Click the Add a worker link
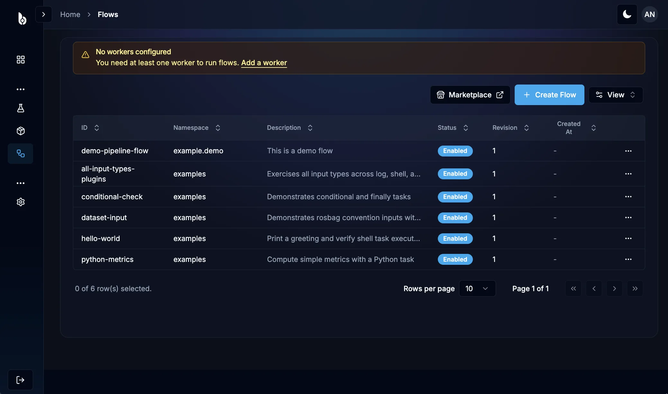This screenshot has width=668, height=394. pos(264,63)
